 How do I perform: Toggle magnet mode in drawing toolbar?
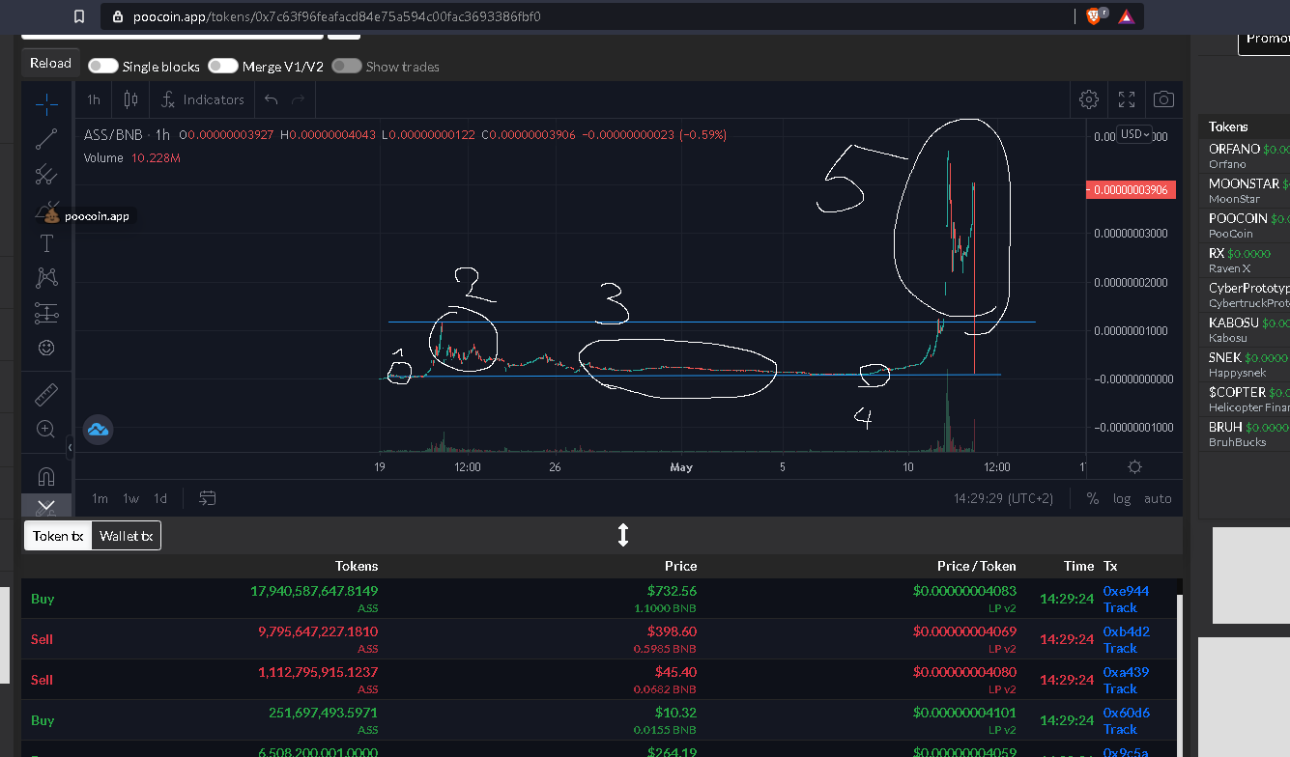point(46,476)
